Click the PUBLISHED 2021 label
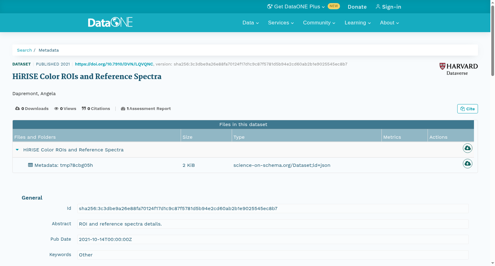495x266 pixels. point(53,64)
